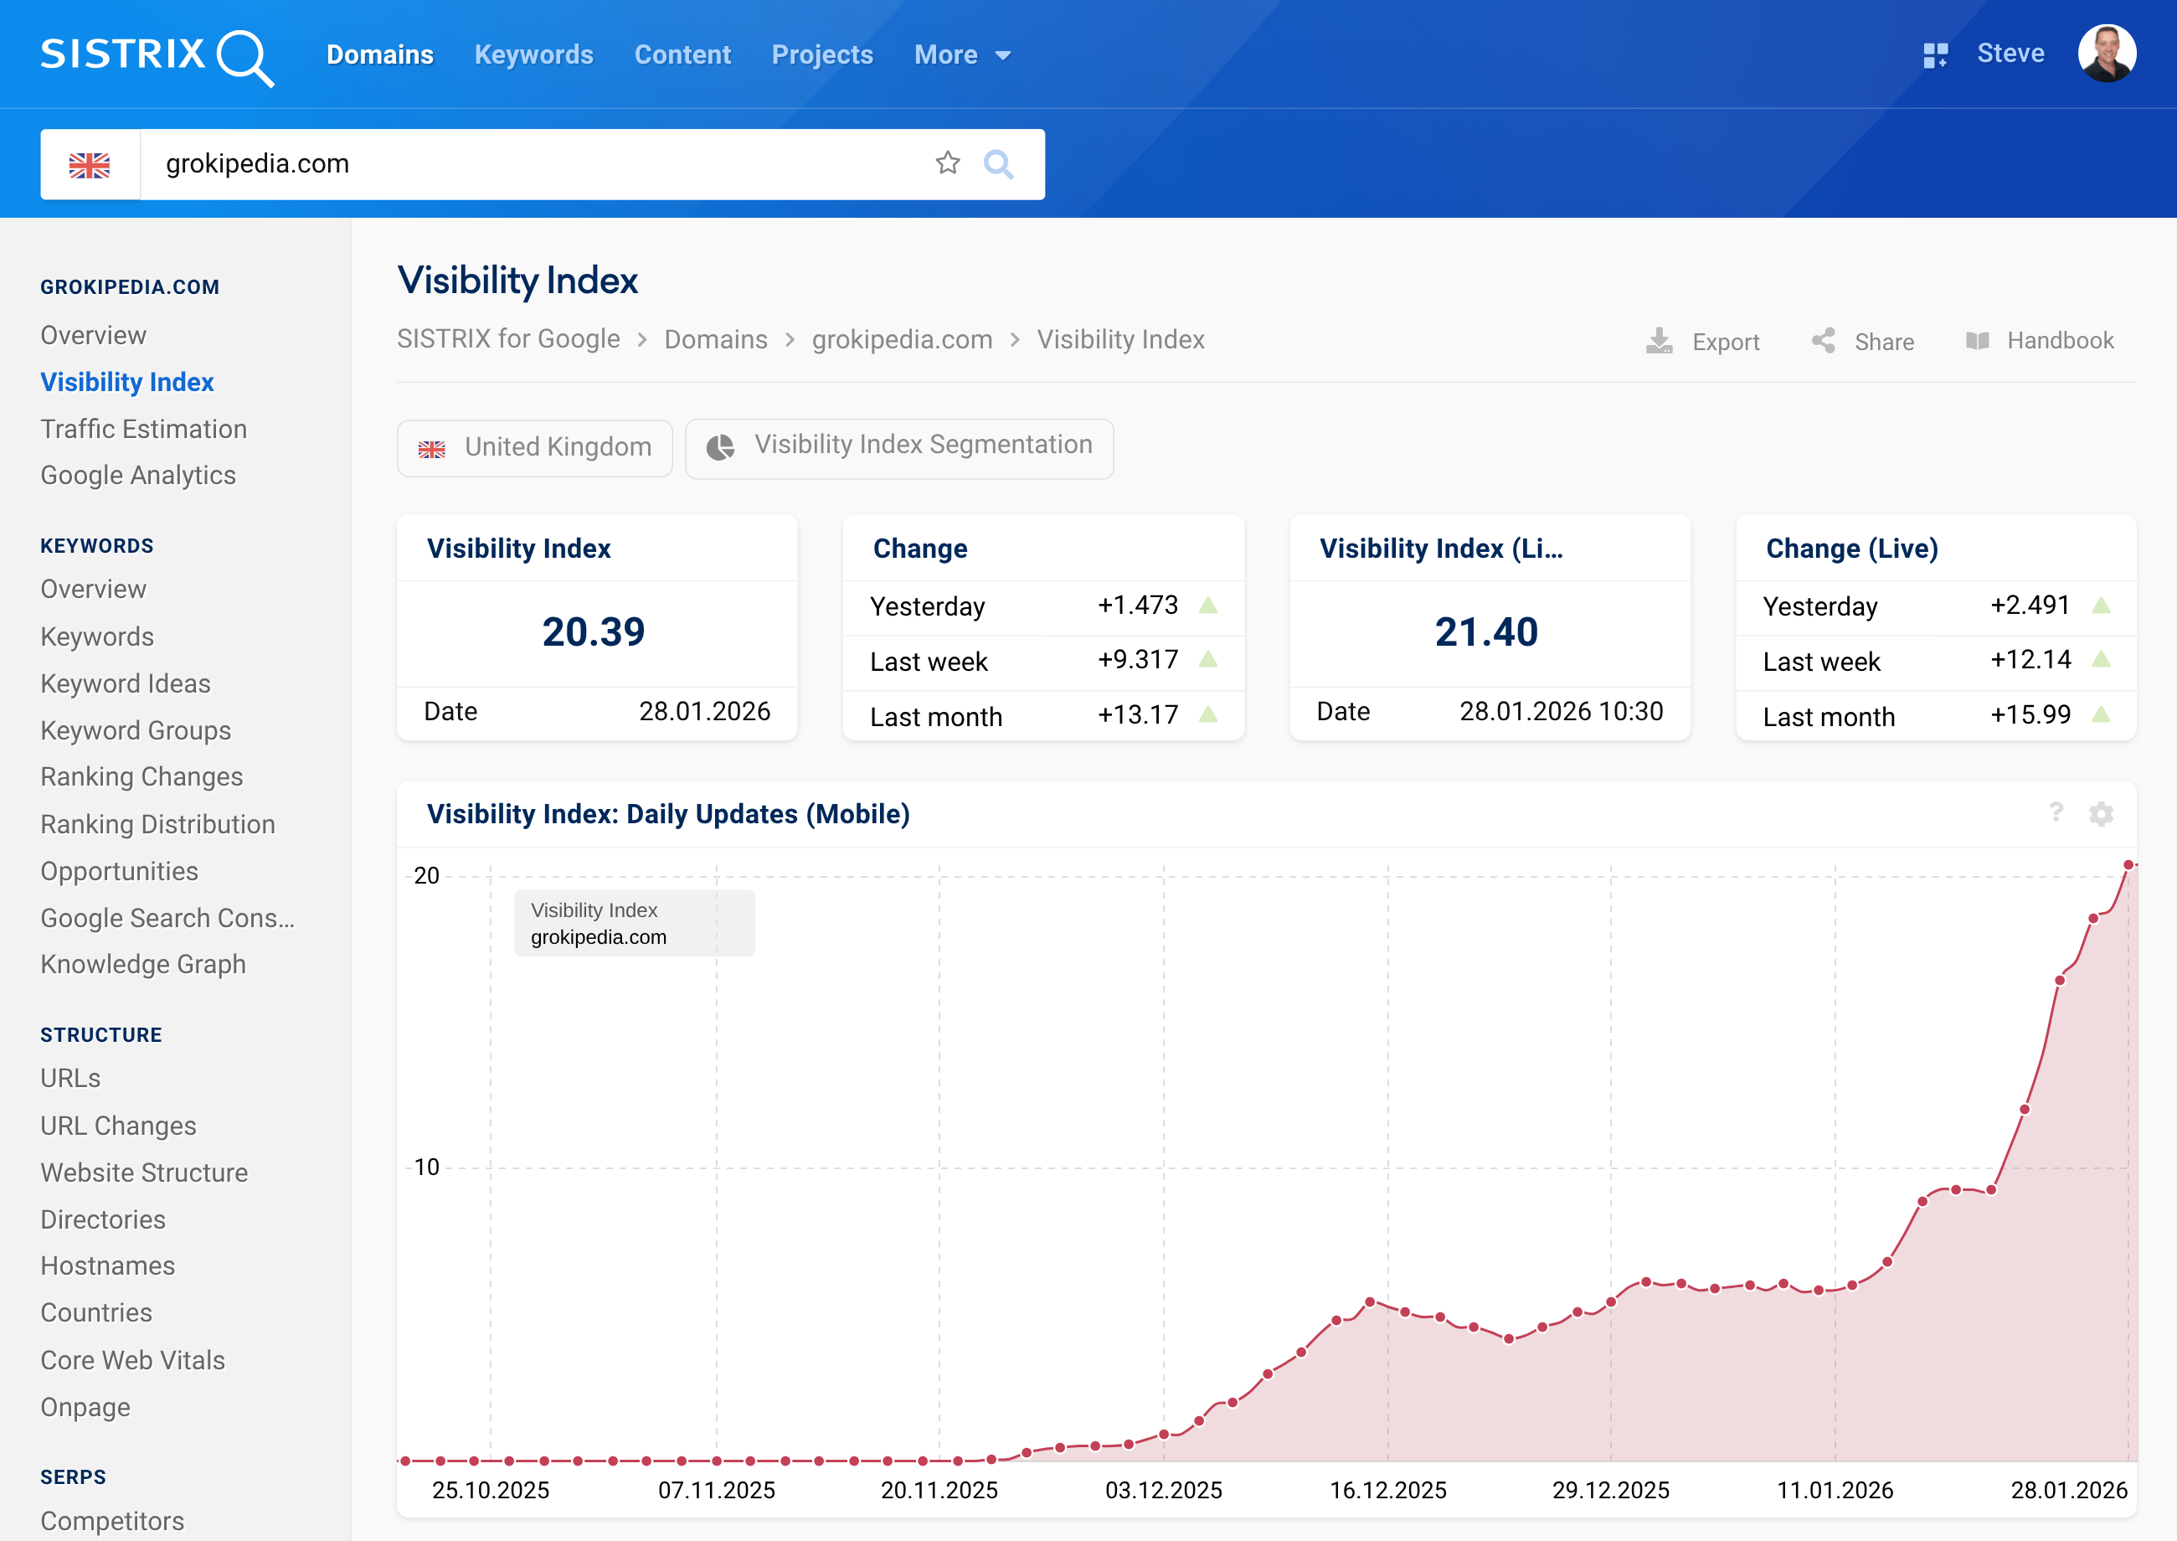Open the Visibility Index Segmentation selector
The image size is (2177, 1541).
point(898,446)
